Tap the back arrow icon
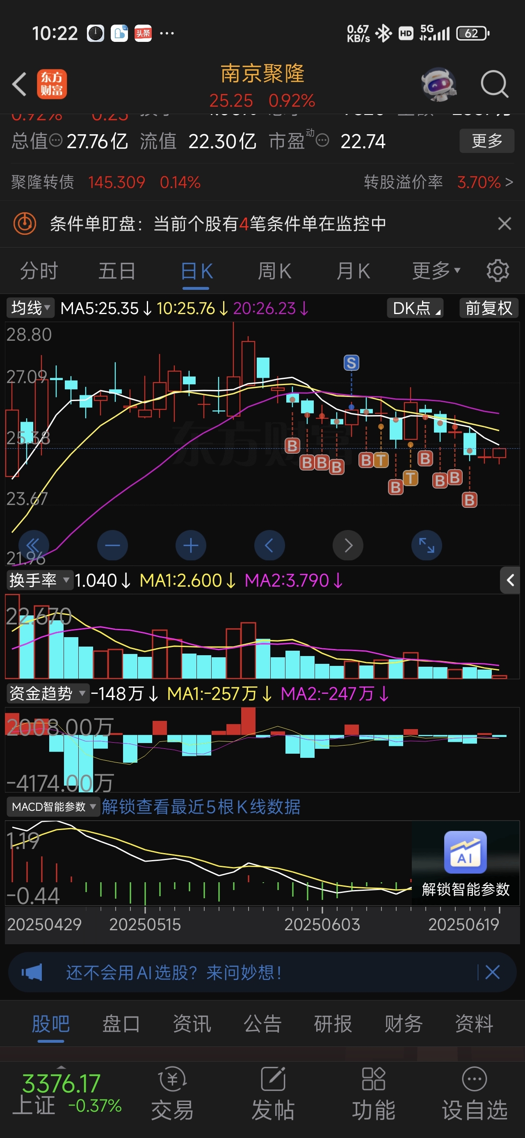525x1138 pixels. pos(19,84)
